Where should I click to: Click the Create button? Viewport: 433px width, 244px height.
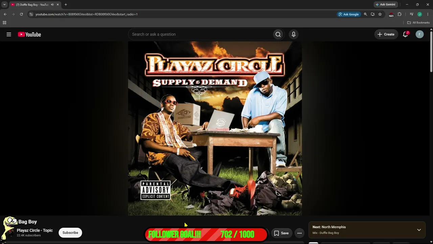(386, 34)
